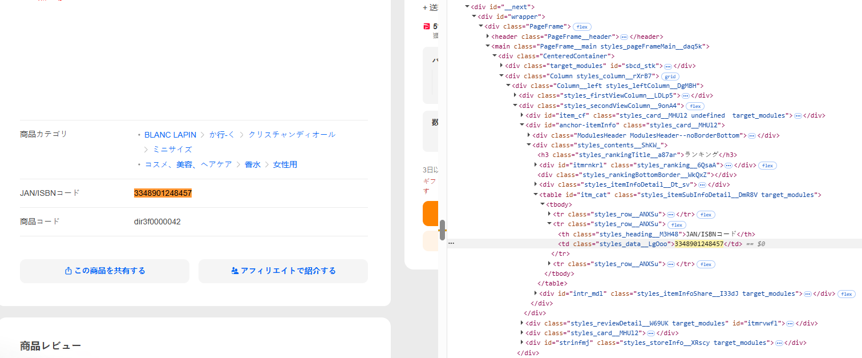Click flex badge beside intr_mdl div
The width and height of the screenshot is (862, 358).
tap(847, 294)
